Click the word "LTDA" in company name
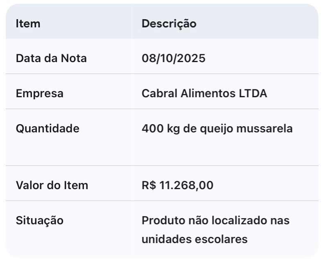Screen dimensions: 323x259 click(x=253, y=94)
